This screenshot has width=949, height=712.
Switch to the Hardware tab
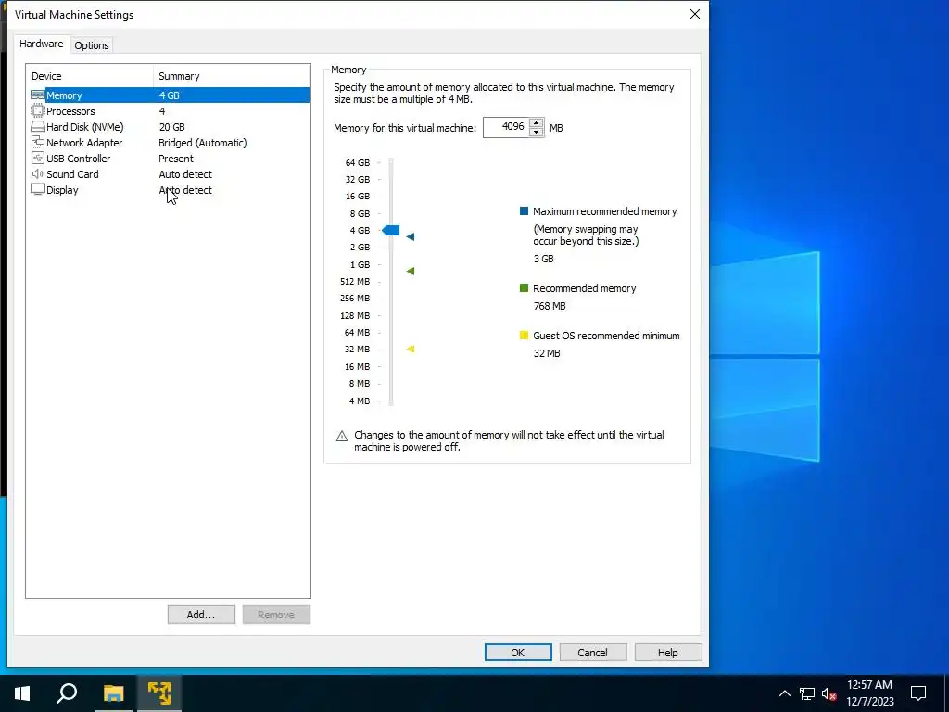click(41, 44)
